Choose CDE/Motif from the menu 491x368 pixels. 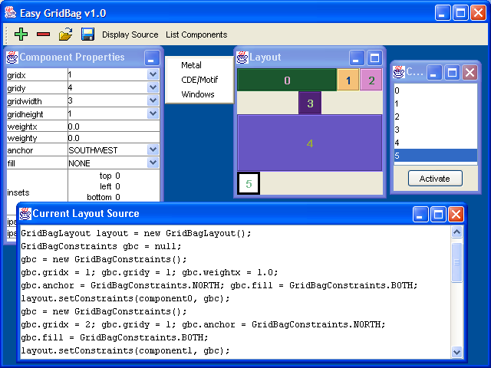tap(198, 80)
